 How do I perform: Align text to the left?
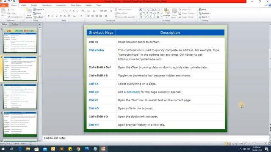pos(88,16)
